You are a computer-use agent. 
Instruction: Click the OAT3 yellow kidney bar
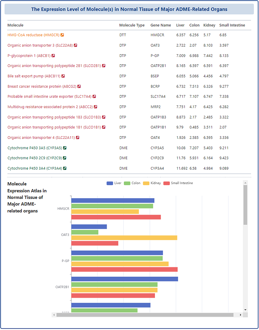pos(124,238)
